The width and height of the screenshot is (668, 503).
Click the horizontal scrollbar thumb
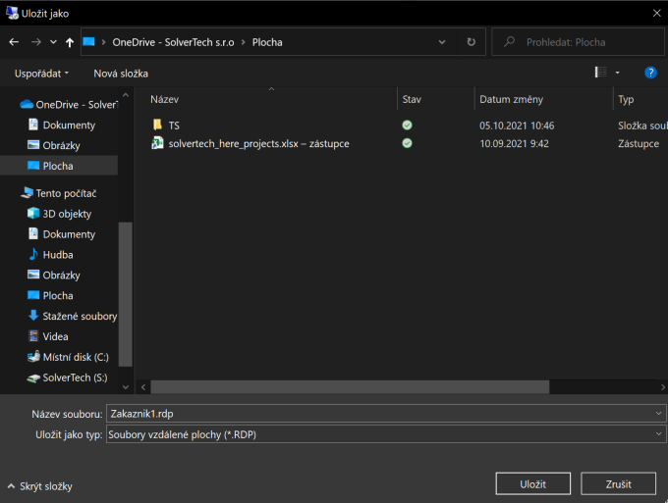[x=350, y=387]
